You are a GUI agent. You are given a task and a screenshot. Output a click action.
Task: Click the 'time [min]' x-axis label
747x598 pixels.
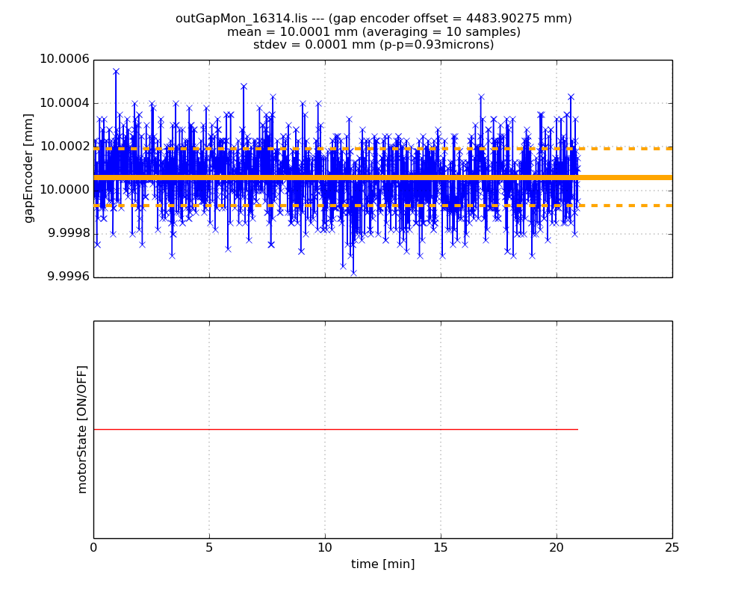[382, 564]
